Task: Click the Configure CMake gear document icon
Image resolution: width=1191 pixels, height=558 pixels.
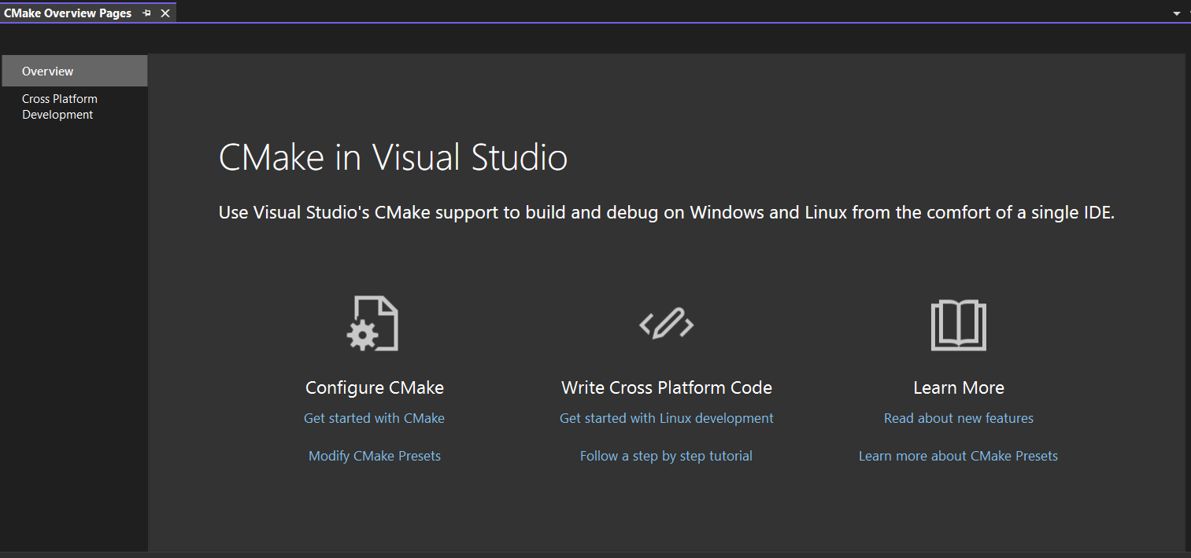Action: [x=372, y=323]
